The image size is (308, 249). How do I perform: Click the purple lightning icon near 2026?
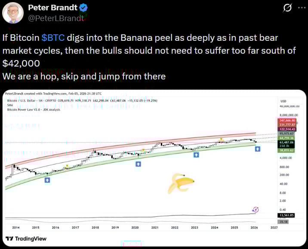(x=256, y=209)
